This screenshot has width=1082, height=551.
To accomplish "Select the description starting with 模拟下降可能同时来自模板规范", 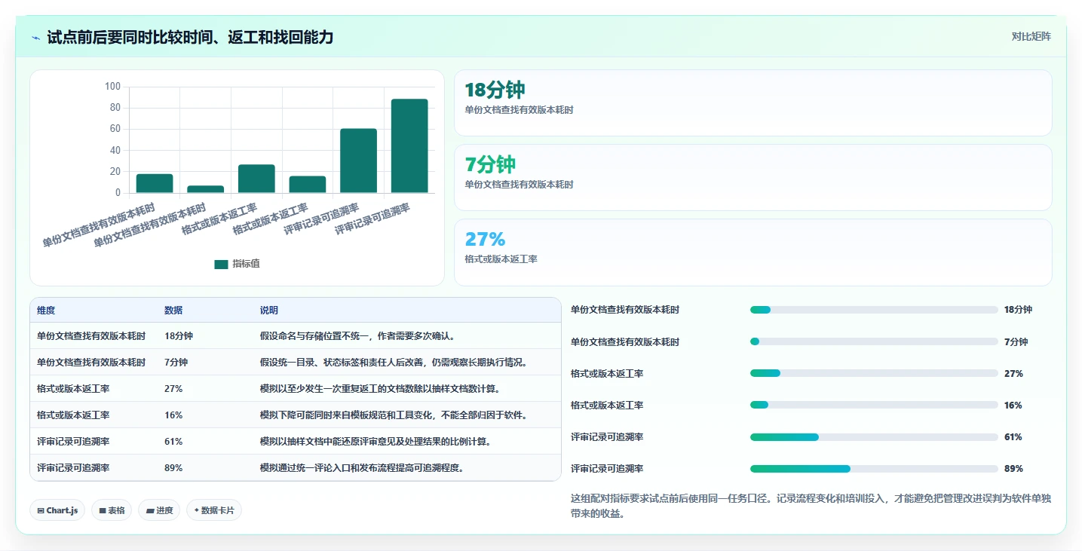I will point(394,415).
